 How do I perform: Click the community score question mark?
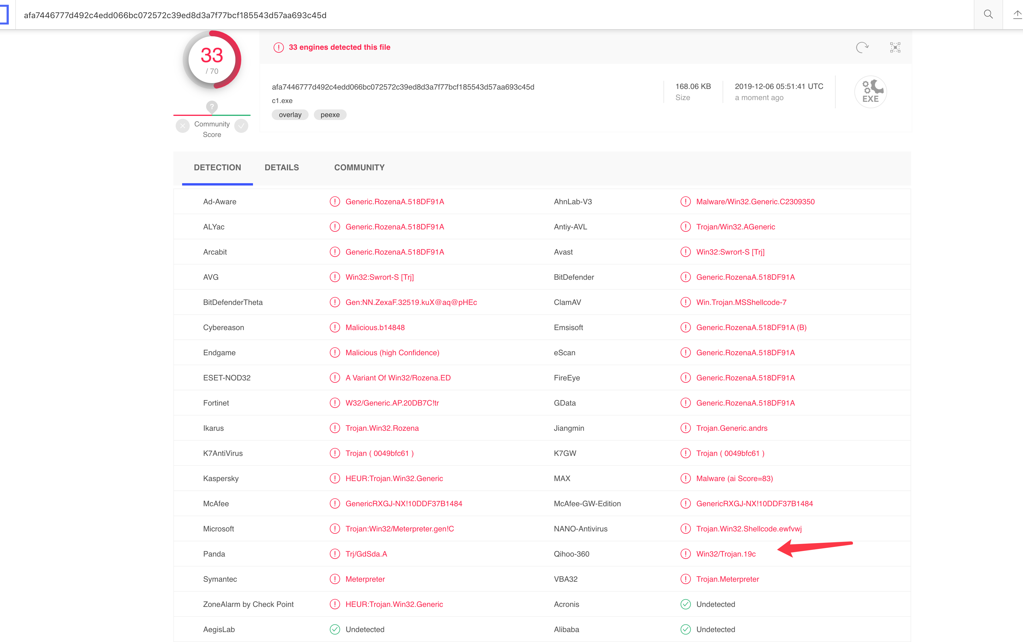(212, 107)
